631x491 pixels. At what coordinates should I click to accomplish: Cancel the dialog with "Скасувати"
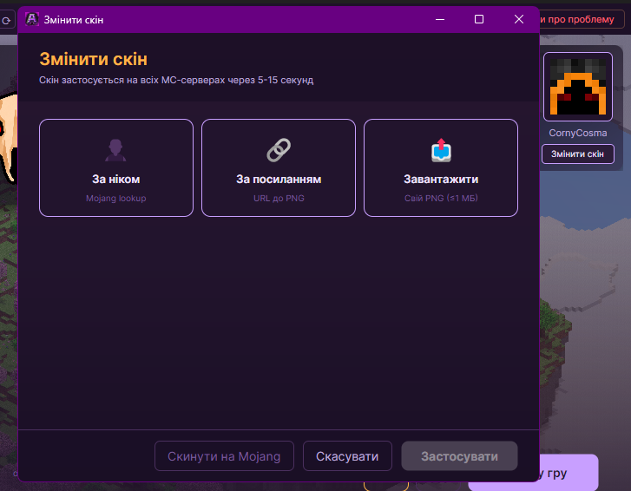(x=347, y=456)
